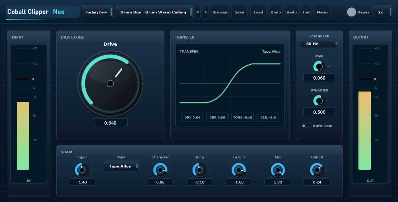
Task: Click the transfer curve graph display
Action: [x=230, y=83]
